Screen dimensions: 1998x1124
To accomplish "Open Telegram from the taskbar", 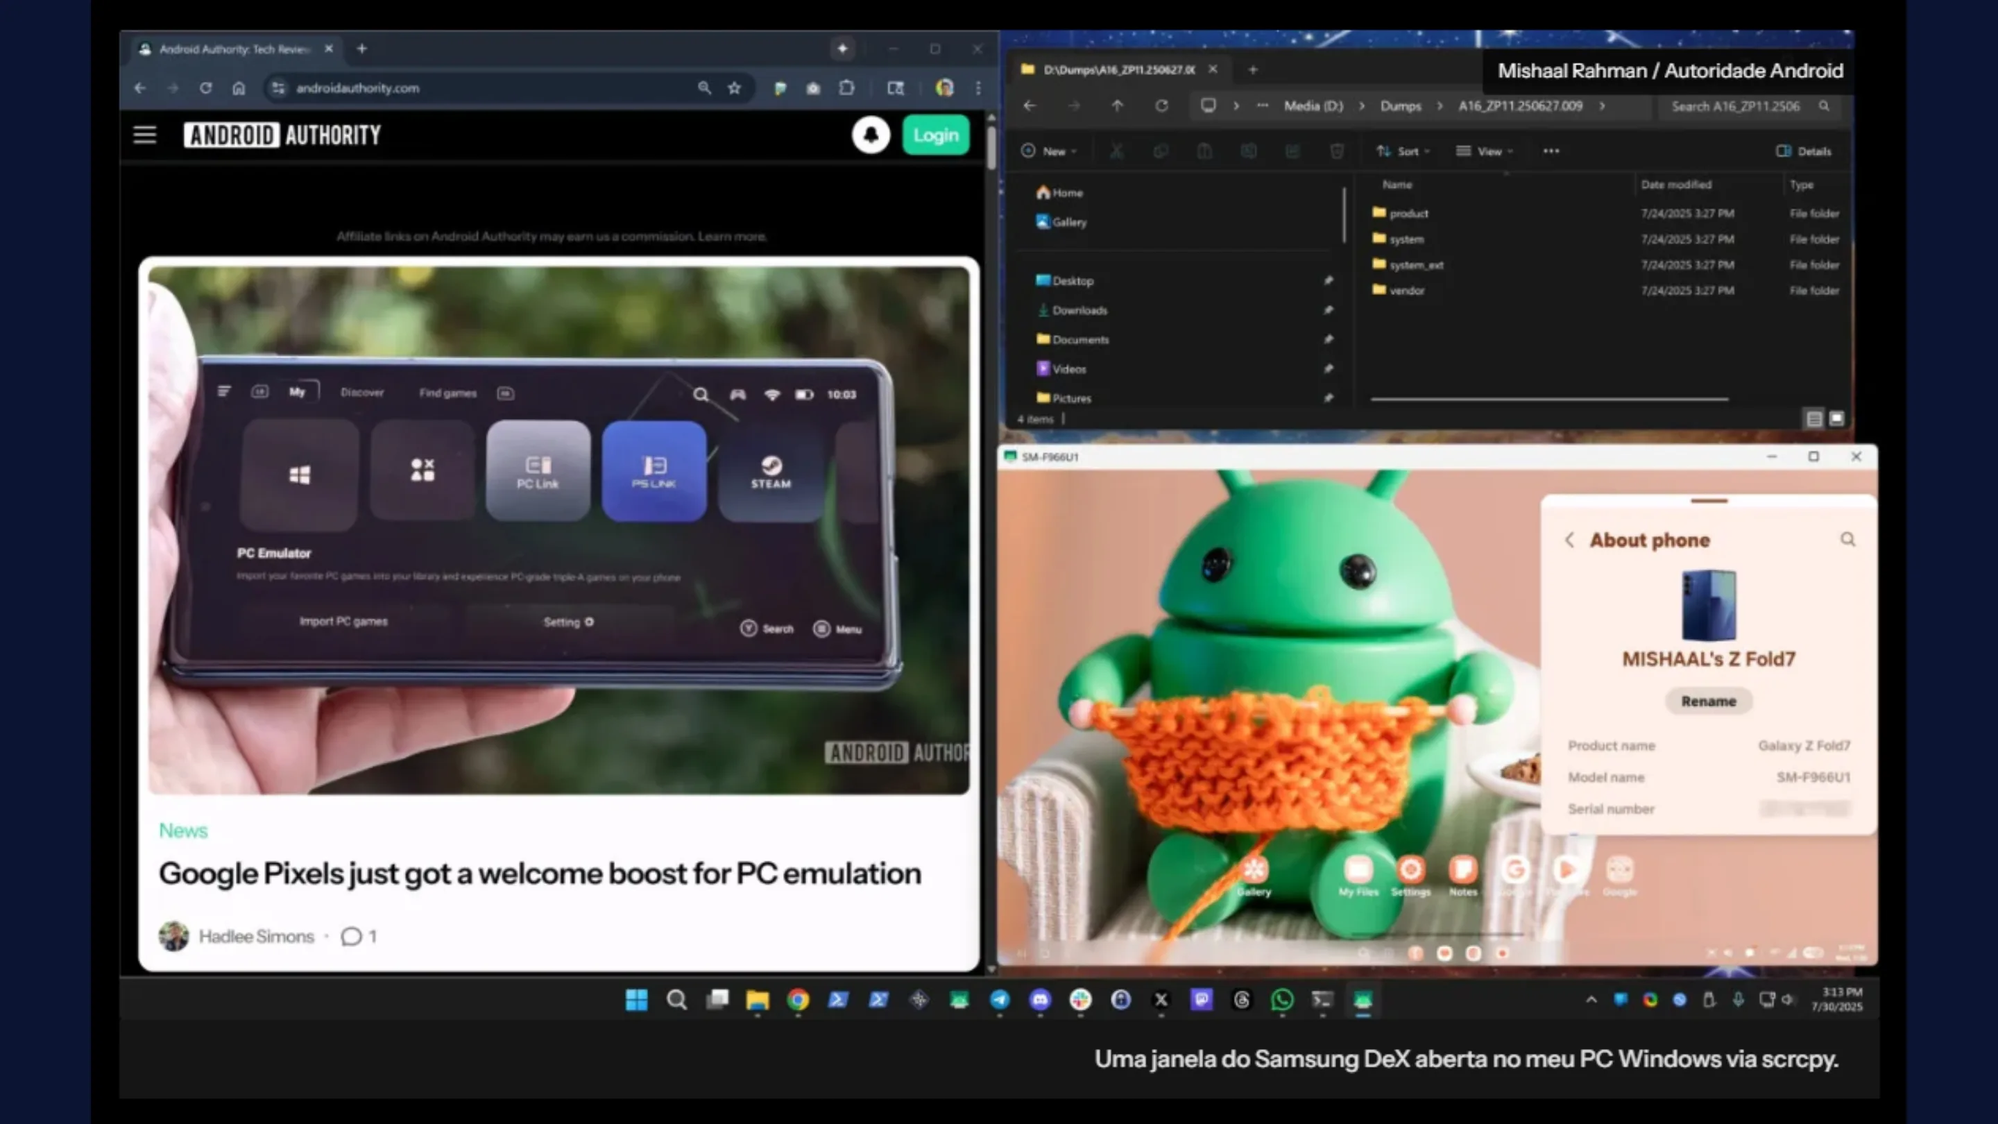I will click(x=999, y=1000).
